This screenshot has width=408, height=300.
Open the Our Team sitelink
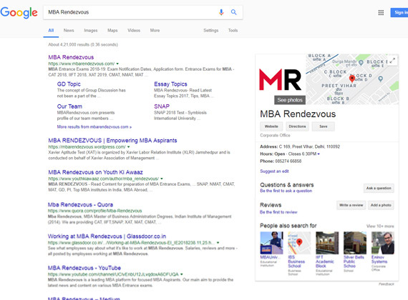[x=69, y=106]
